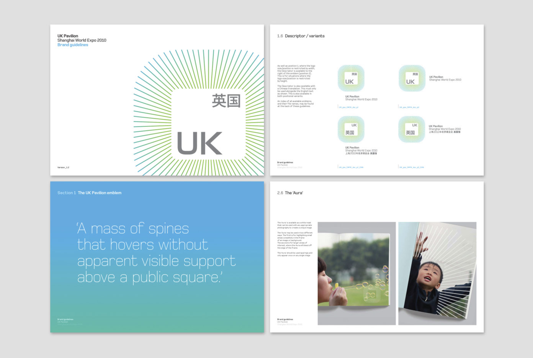This screenshot has width=533, height=358.
Task: Select top-left UK emblem with descriptor below
Action: pos(351,78)
